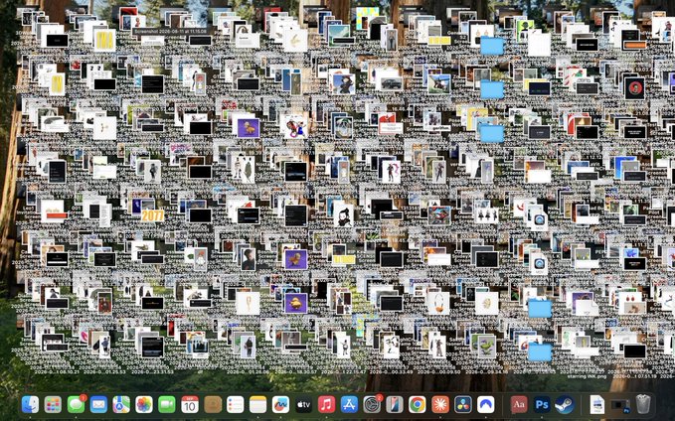Open the Notes app in the dock
Screen dimensions: 675x421
tap(258, 405)
